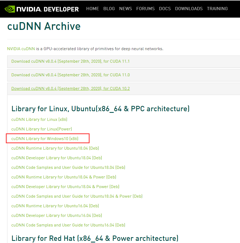Image resolution: width=240 pixels, height=243 pixels.
Task: Open the BLOG section
Action: (x=109, y=9)
